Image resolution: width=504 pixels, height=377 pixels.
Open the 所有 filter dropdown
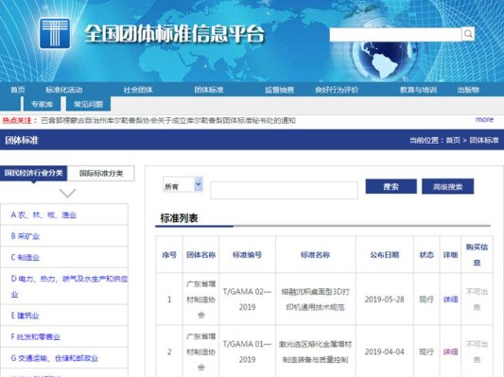tap(182, 184)
